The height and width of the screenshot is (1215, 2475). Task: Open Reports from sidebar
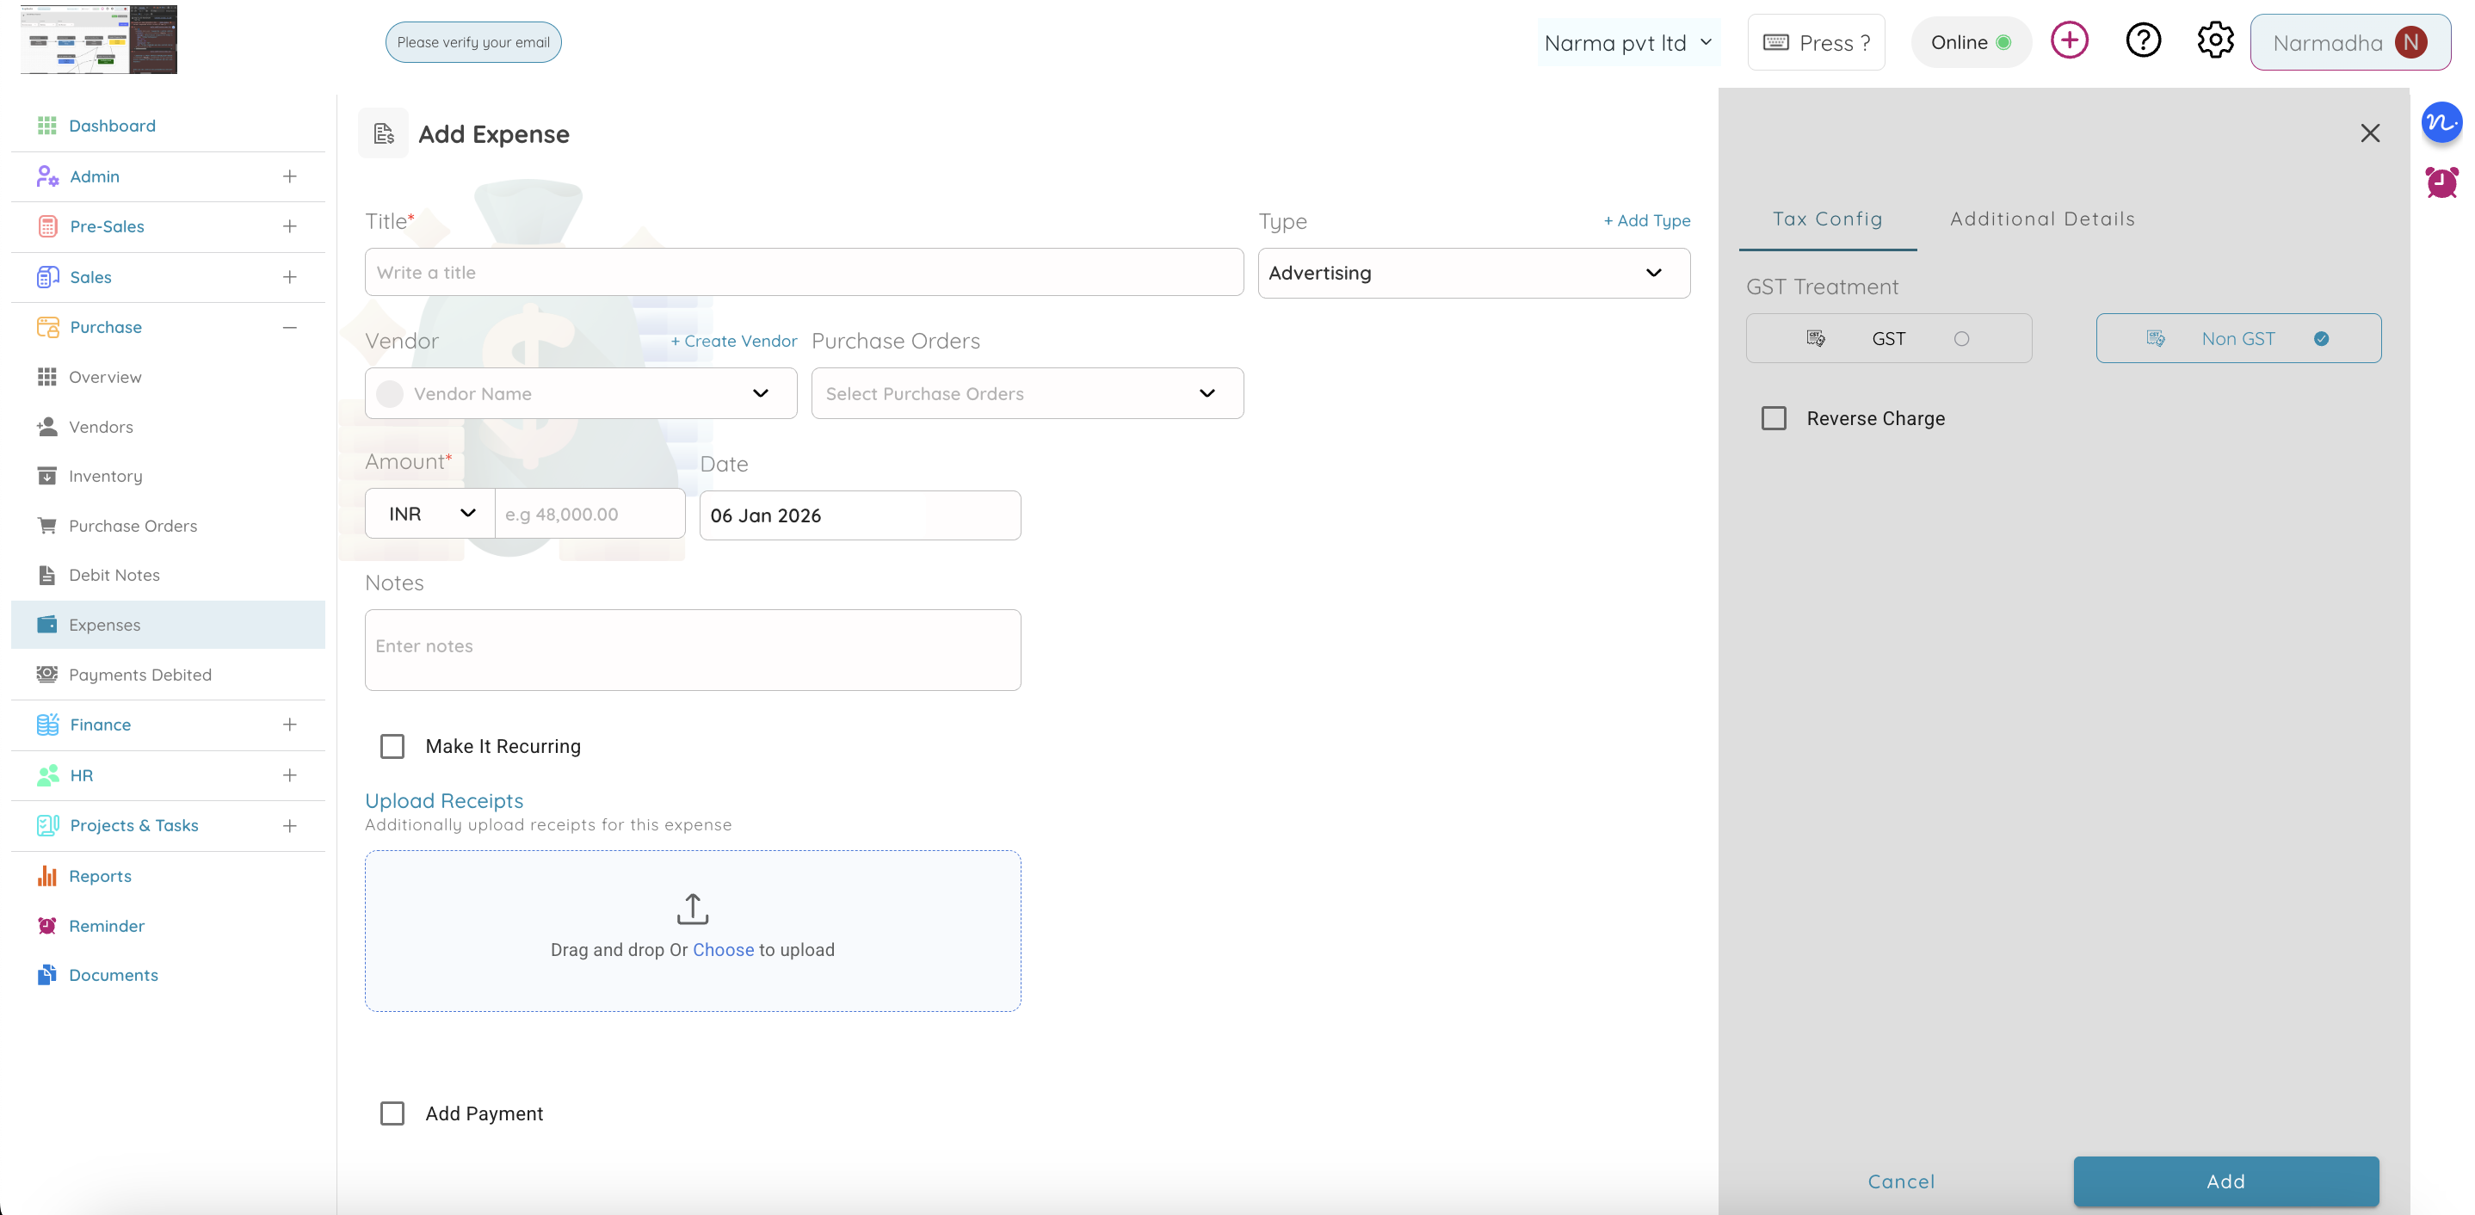[100, 876]
